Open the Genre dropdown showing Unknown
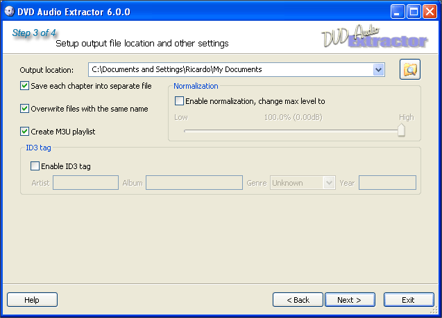 click(303, 183)
